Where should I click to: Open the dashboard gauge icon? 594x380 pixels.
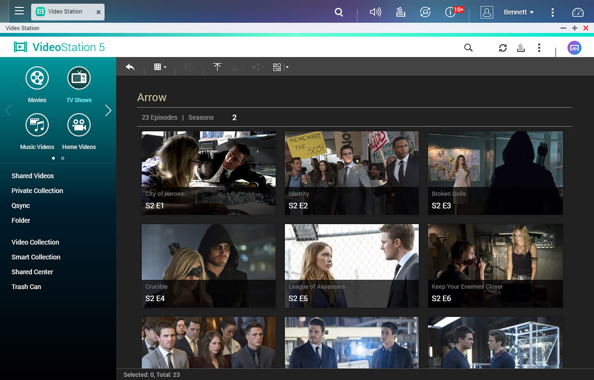578,13
